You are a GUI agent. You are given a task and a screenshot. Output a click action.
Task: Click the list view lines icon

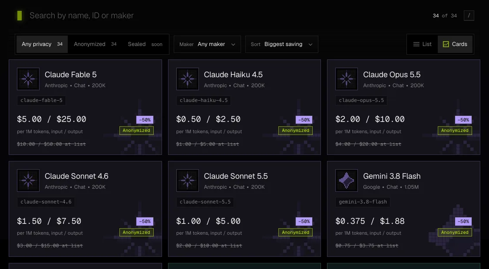coord(416,44)
